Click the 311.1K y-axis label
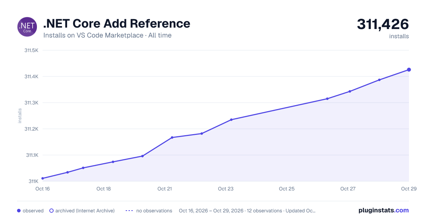426x223 pixels. tap(32, 155)
